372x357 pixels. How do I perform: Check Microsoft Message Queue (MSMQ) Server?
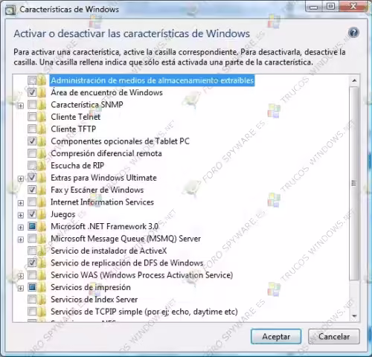[32, 238]
